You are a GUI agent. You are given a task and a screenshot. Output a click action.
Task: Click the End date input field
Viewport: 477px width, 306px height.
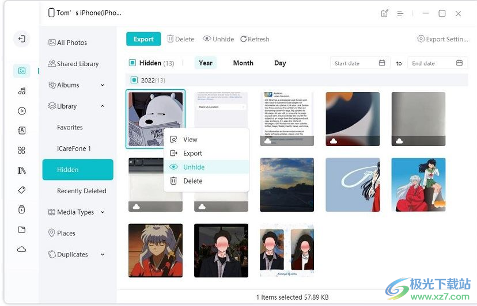[x=437, y=63]
